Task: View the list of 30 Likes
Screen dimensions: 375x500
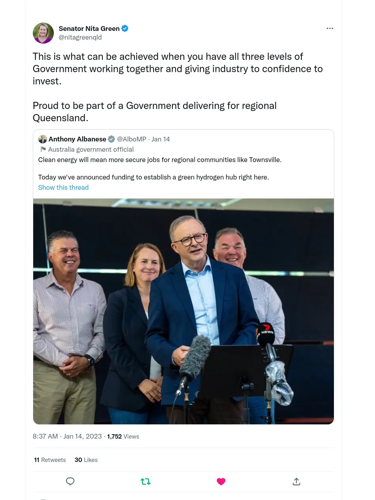Action: (86, 460)
